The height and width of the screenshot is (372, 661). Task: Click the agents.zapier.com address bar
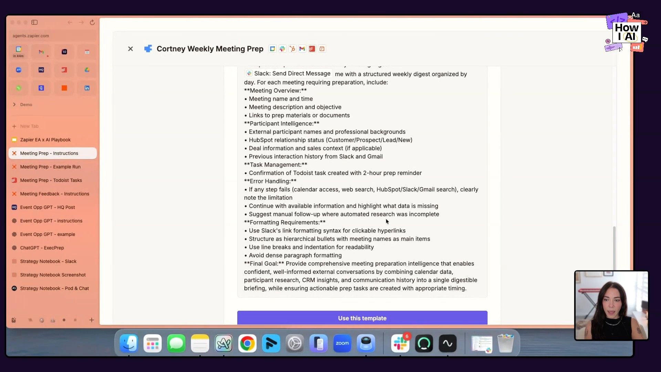point(52,35)
